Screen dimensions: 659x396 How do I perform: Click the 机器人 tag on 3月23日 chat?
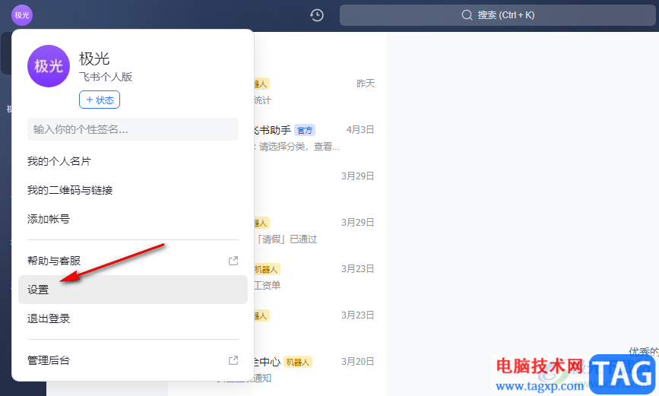pos(266,269)
